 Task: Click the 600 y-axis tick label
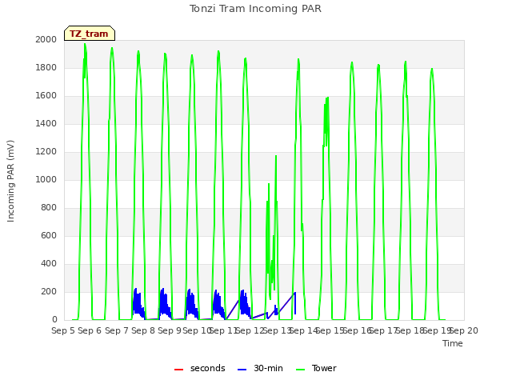(x=49, y=236)
